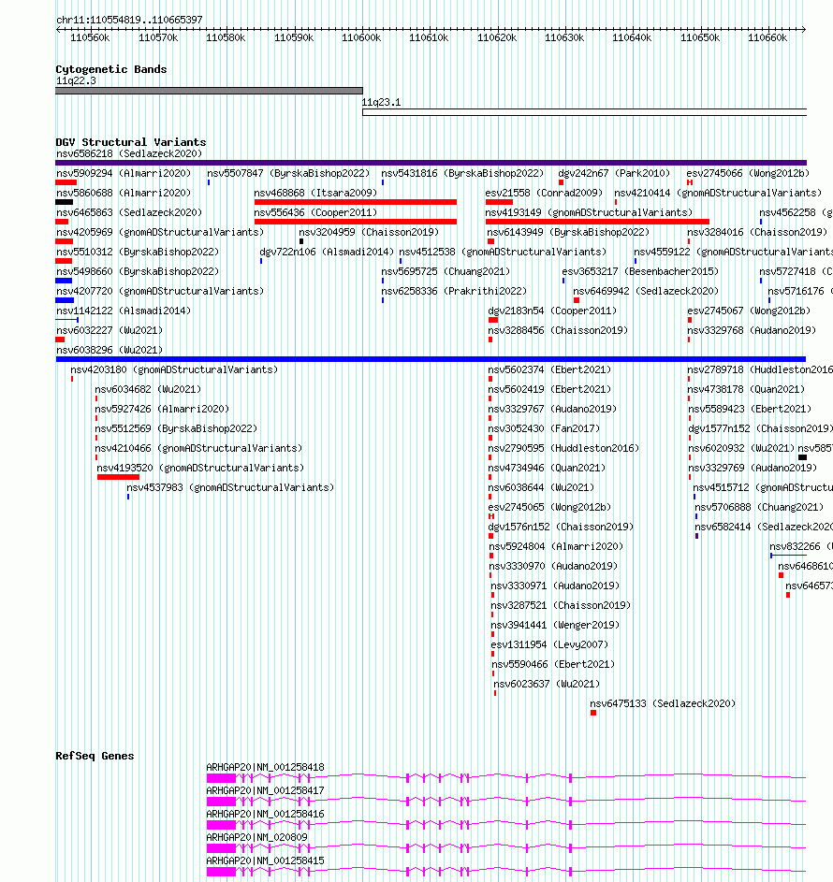833x882 pixels.
Task: Select the long blue nsv6038296 variant bar
Action: [x=431, y=359]
